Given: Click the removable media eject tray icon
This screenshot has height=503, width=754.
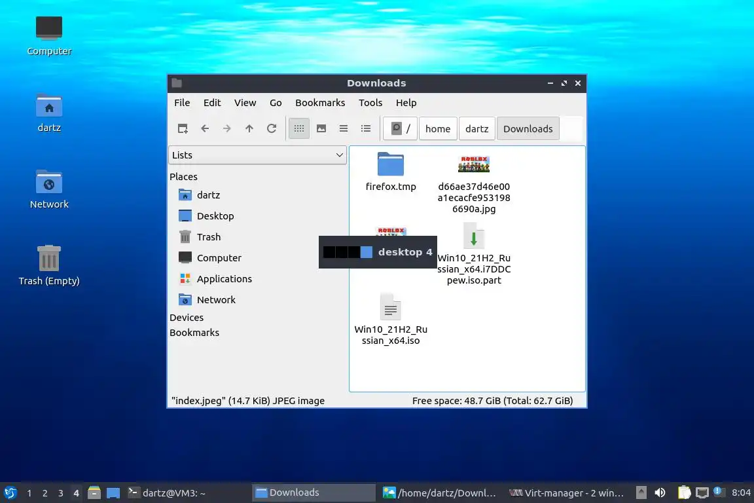Looking at the screenshot, I should click(641, 493).
